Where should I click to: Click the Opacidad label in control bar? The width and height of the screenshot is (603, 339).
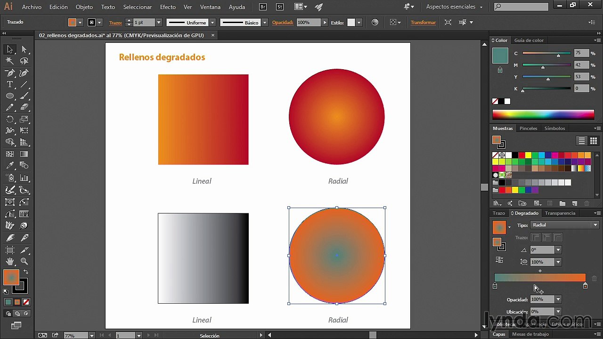point(283,23)
